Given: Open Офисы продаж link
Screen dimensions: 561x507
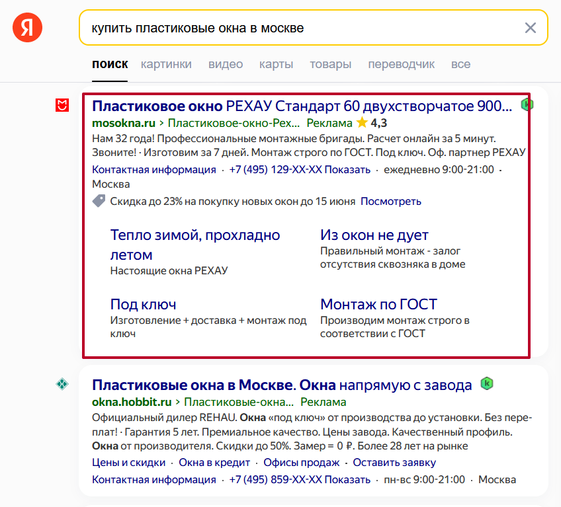Looking at the screenshot, I should coord(301,462).
